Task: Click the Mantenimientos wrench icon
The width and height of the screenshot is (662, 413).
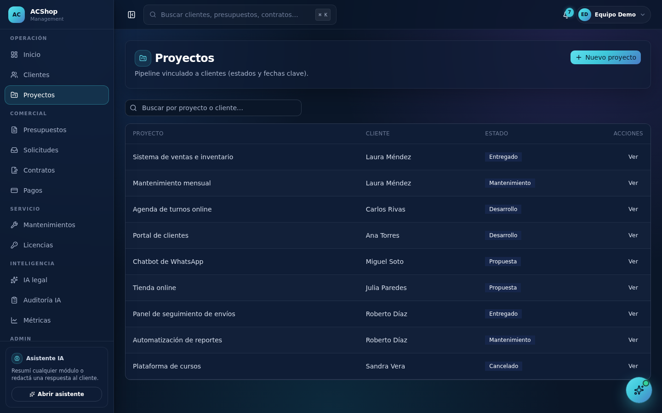Action: [x=14, y=225]
